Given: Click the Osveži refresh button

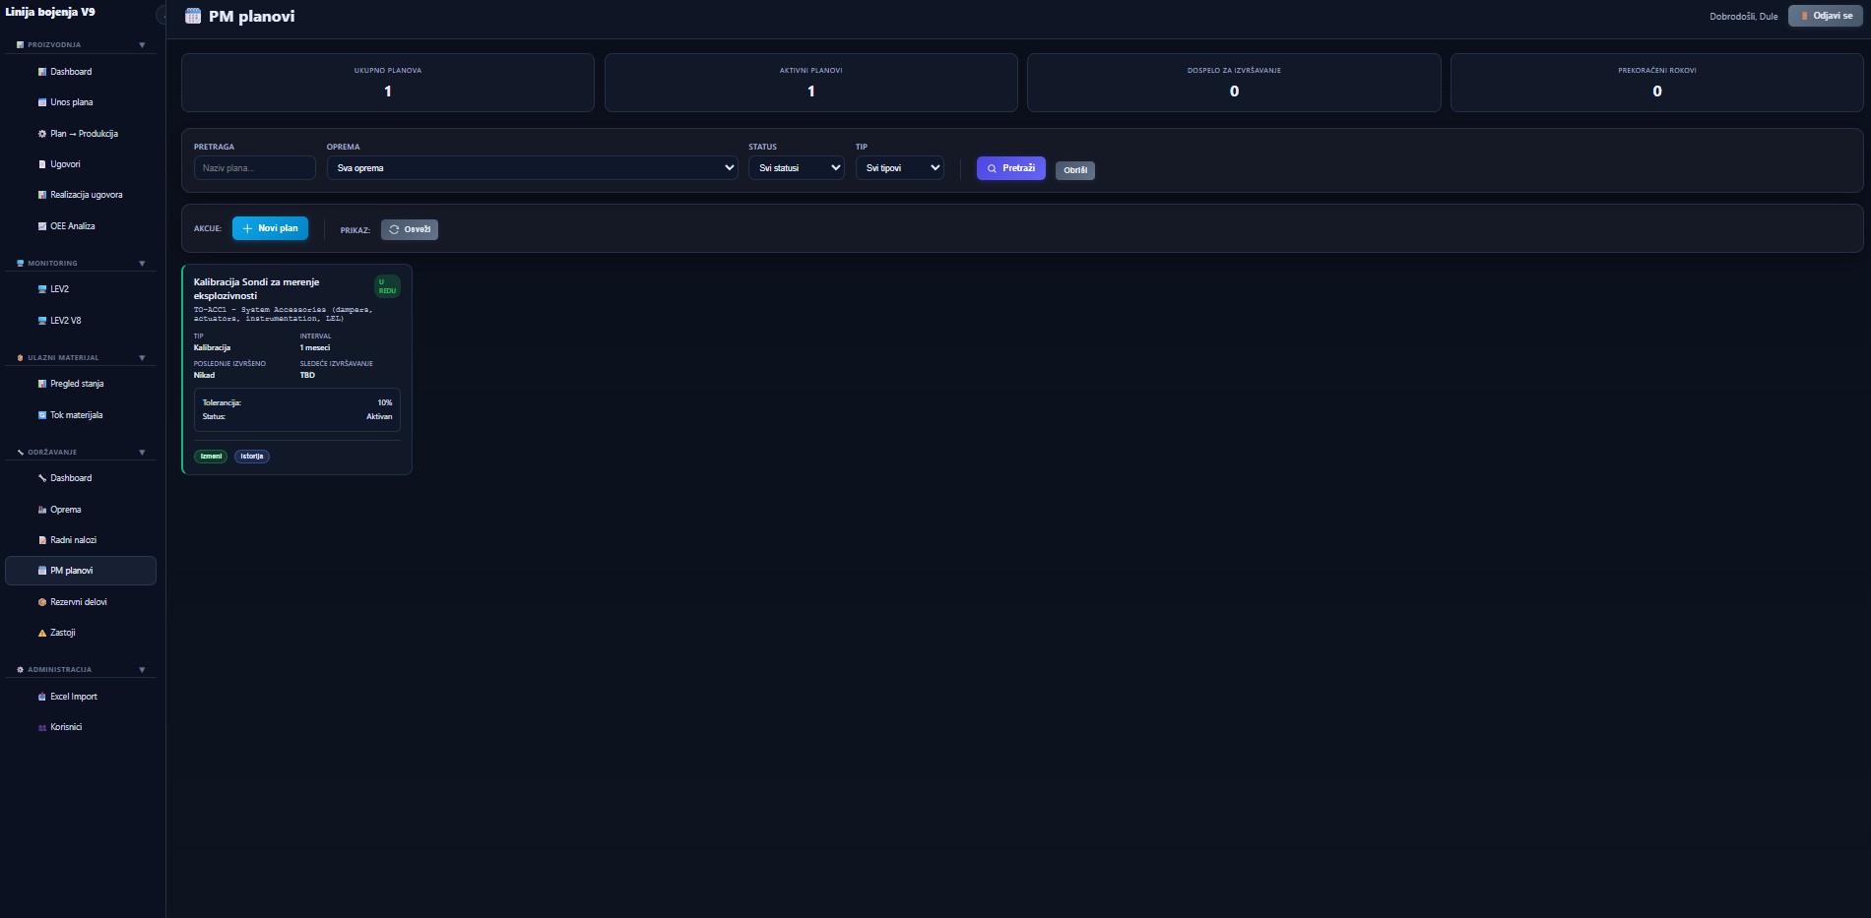Looking at the screenshot, I should pyautogui.click(x=410, y=229).
